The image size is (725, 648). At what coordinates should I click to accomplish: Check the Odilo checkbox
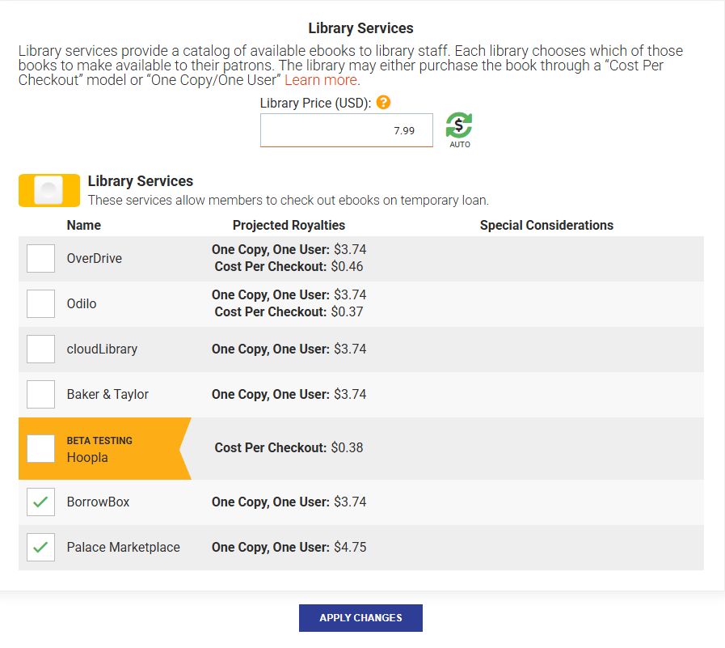point(40,303)
